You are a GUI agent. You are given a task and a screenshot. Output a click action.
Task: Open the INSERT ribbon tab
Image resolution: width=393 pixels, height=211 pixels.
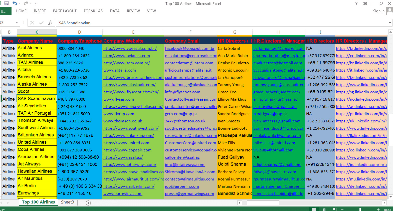(x=40, y=11)
